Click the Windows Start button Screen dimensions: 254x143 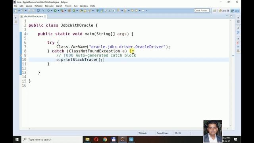tap(17, 139)
